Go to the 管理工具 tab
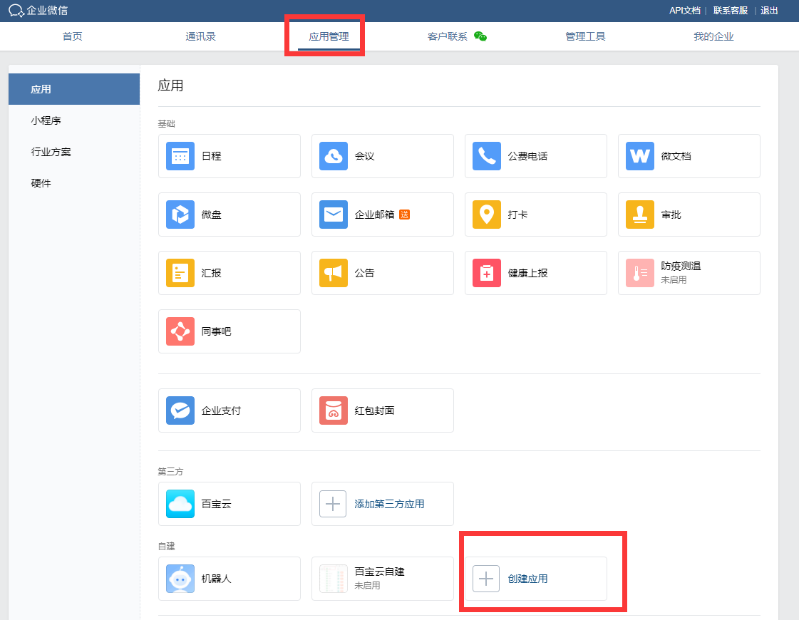 coord(585,36)
